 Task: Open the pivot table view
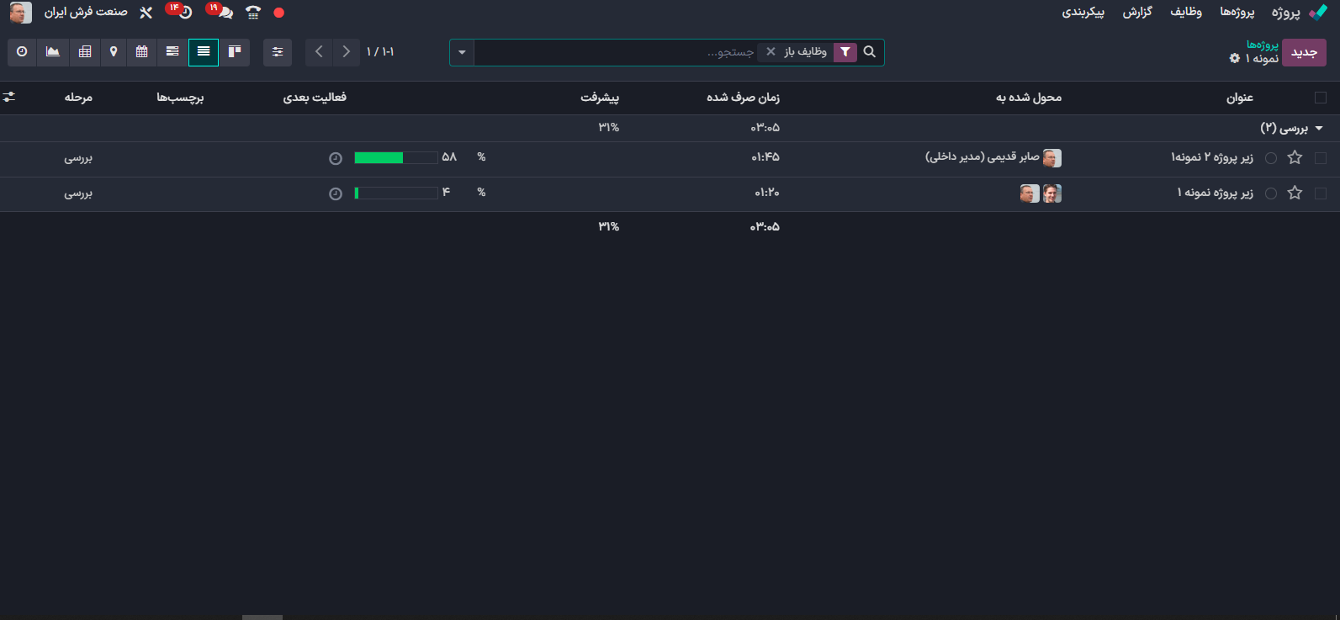click(85, 52)
